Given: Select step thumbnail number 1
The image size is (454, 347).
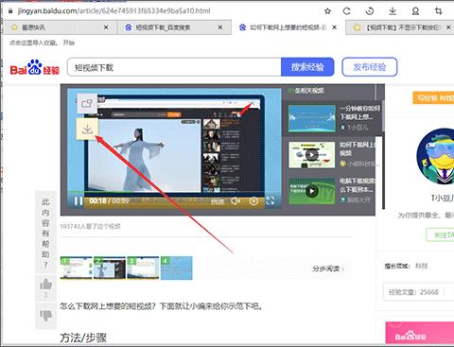Looking at the screenshot, I should point(77,268).
